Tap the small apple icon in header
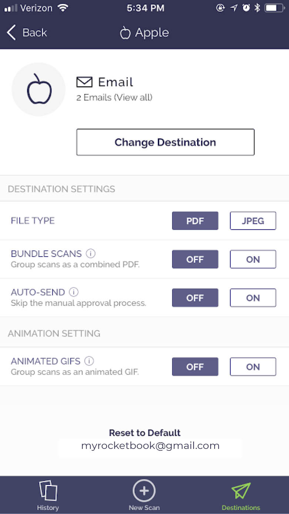Image resolution: width=289 pixels, height=514 pixels. (125, 33)
